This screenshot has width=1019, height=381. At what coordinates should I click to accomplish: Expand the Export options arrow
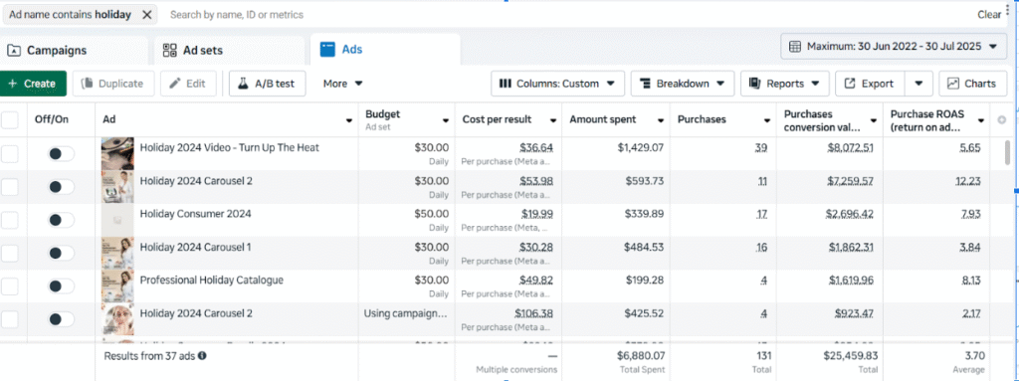pyautogui.click(x=918, y=84)
